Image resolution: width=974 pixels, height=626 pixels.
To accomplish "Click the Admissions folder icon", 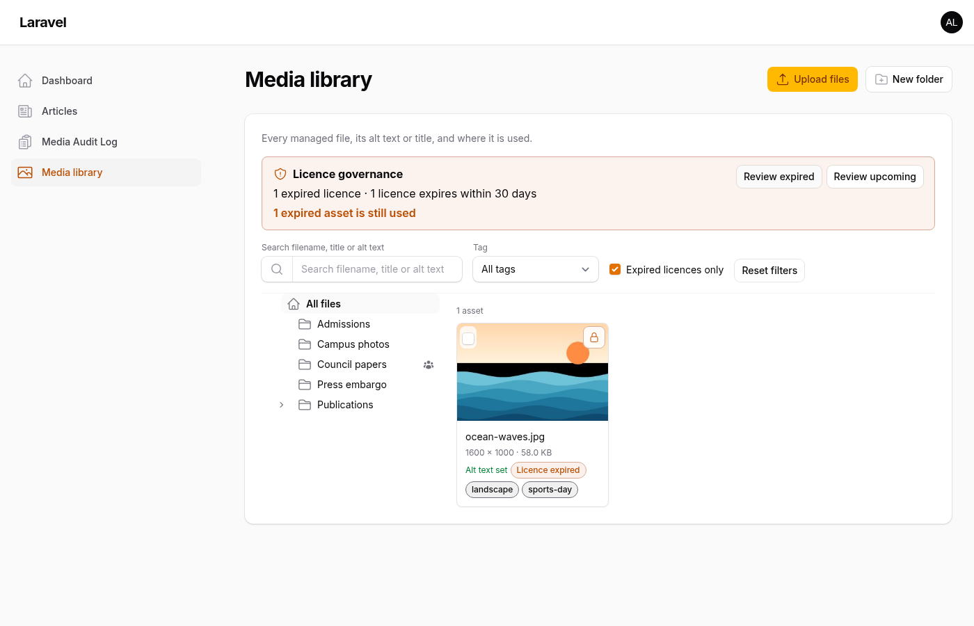I will pyautogui.click(x=305, y=324).
